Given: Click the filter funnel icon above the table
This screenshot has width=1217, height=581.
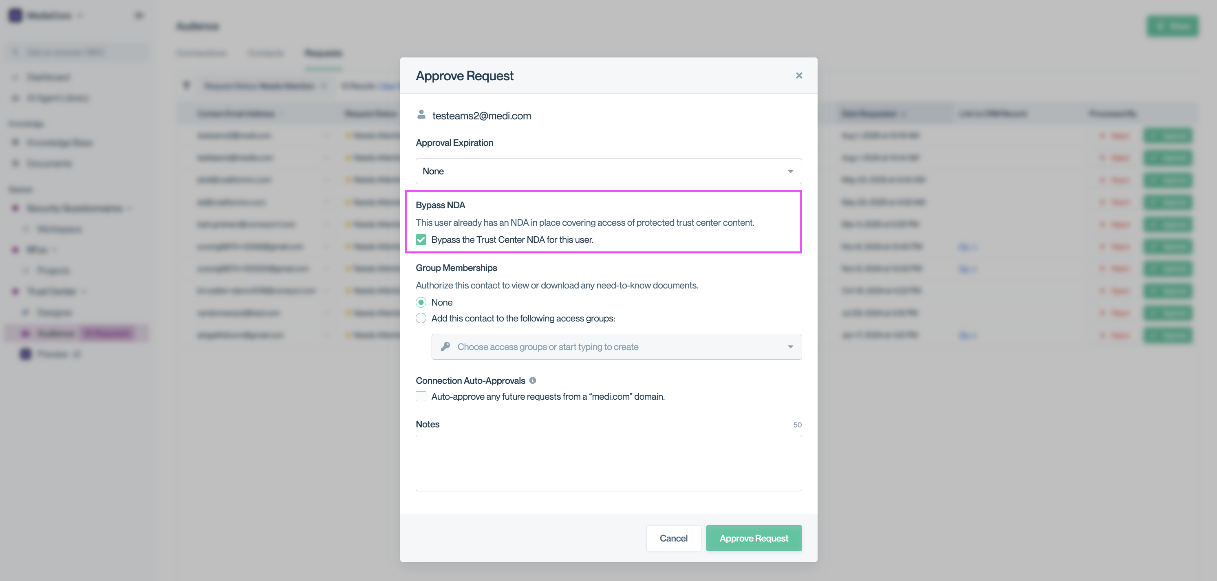Looking at the screenshot, I should click(x=187, y=85).
